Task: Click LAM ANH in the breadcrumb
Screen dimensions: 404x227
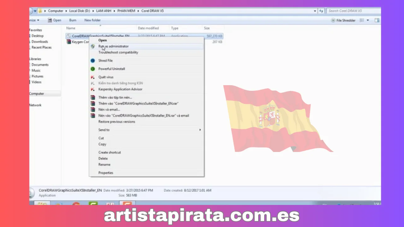Action: pos(104,11)
